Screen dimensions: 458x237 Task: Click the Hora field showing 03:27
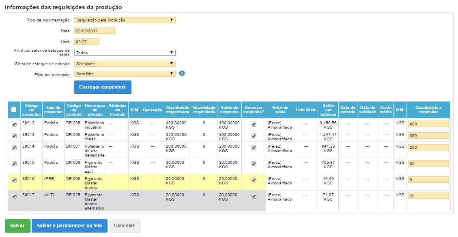86,42
